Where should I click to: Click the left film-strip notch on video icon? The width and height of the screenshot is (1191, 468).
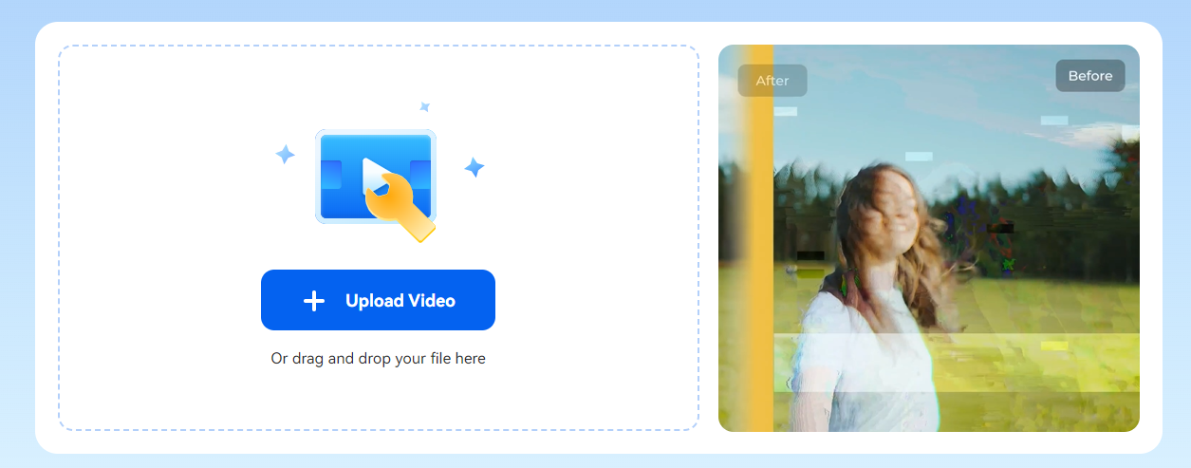pos(331,175)
